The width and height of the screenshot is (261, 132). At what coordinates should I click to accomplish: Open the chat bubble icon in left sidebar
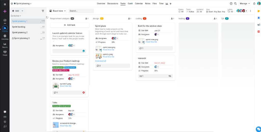pos(5,112)
